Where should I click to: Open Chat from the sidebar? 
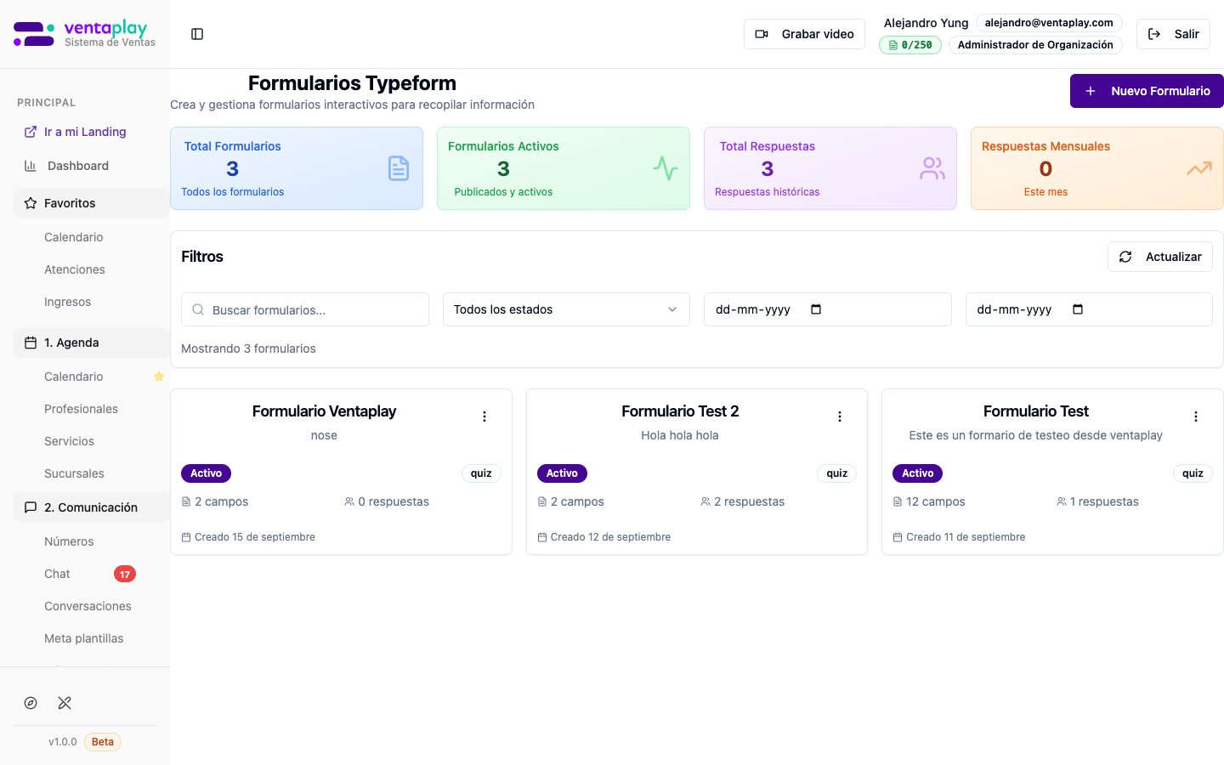[x=58, y=574]
